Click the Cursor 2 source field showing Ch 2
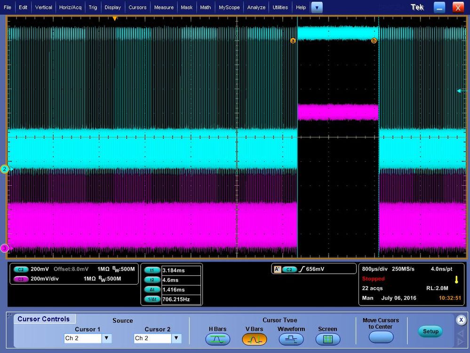This screenshot has width=470, height=353. click(153, 338)
